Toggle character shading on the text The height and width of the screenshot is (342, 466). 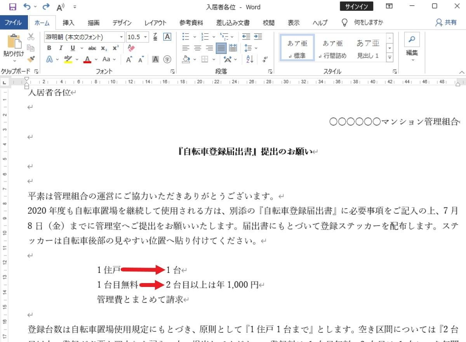point(155,59)
